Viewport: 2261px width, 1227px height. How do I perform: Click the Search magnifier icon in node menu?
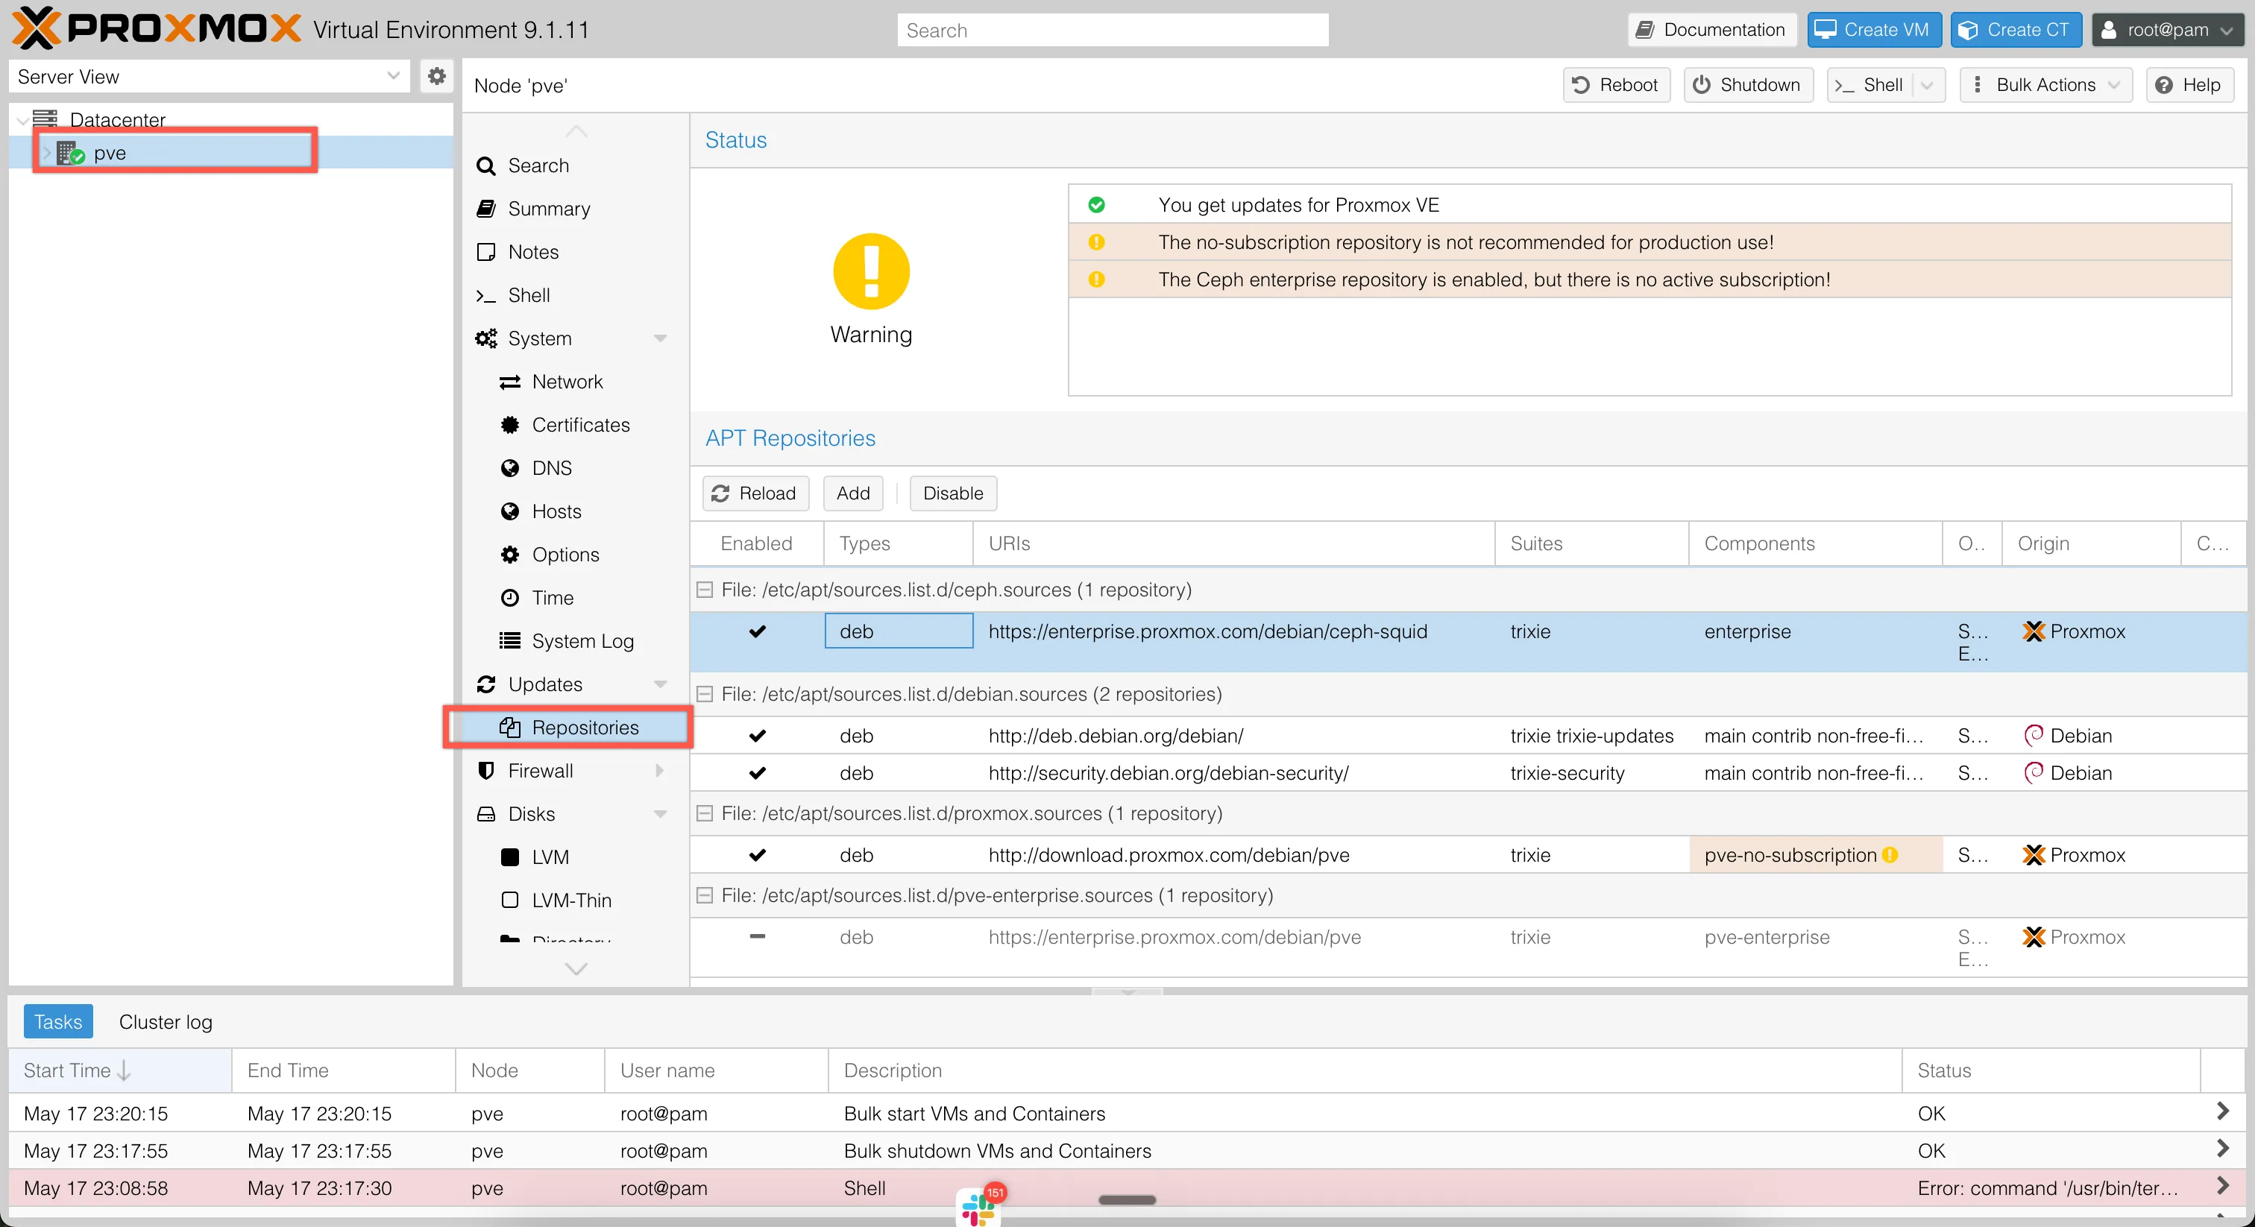(x=485, y=166)
